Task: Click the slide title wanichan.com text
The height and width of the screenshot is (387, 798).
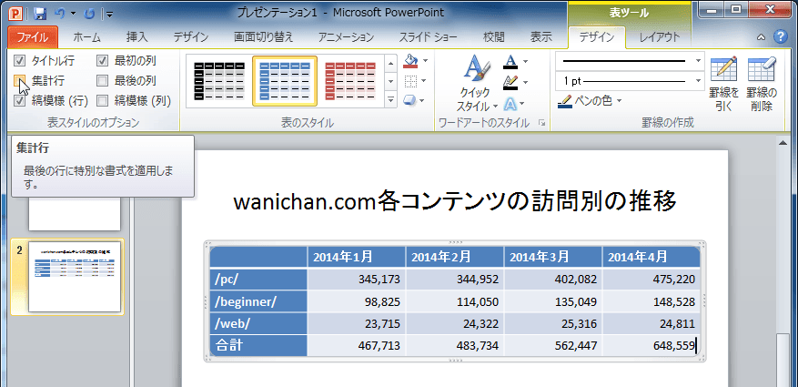Action: pyautogui.click(x=454, y=201)
